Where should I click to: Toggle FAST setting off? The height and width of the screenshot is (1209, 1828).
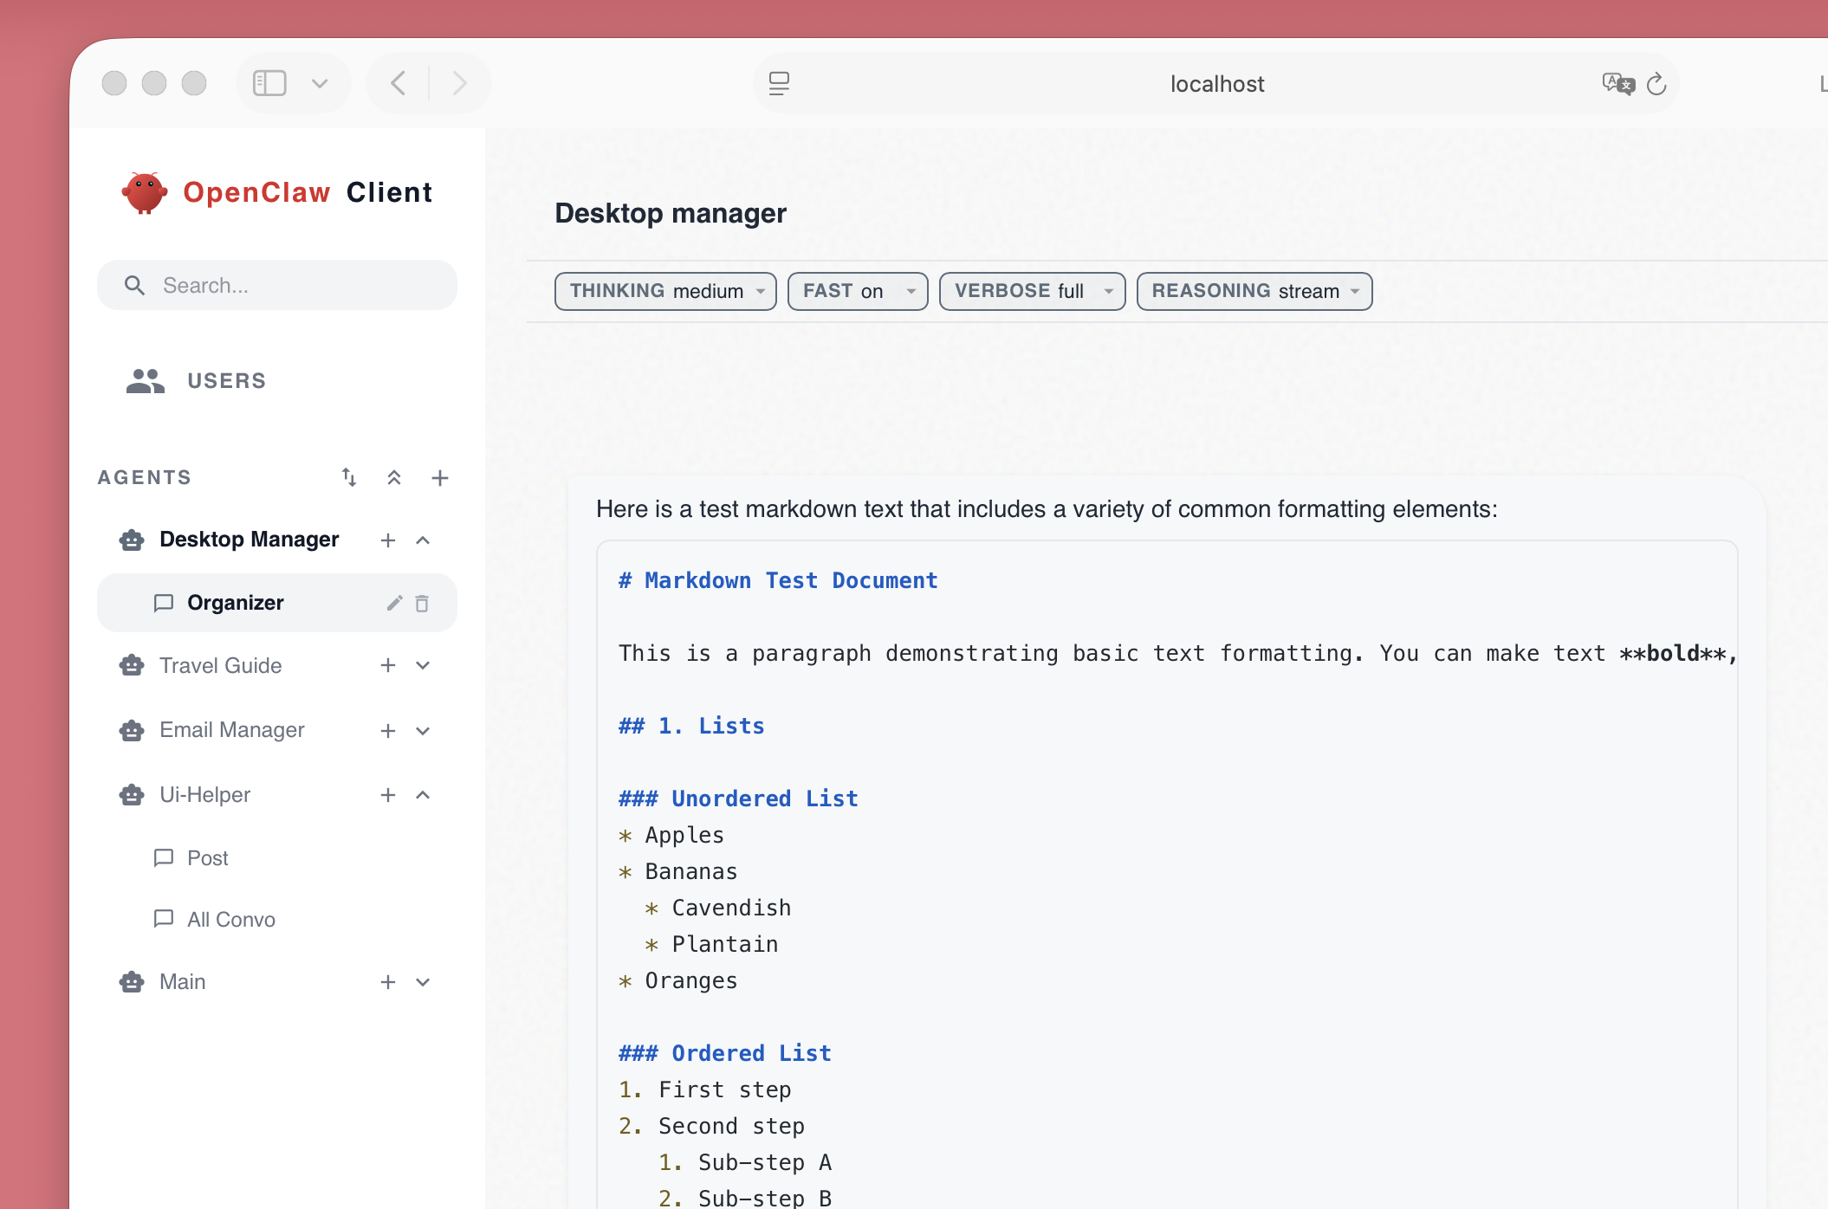857,291
